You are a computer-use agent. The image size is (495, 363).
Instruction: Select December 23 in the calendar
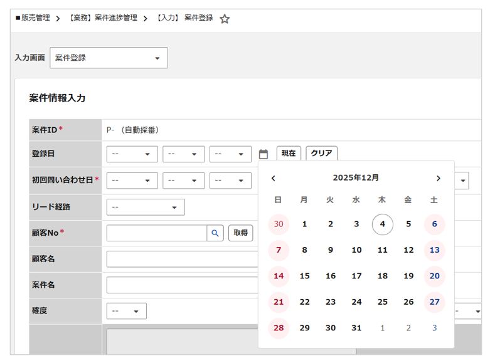coord(331,302)
